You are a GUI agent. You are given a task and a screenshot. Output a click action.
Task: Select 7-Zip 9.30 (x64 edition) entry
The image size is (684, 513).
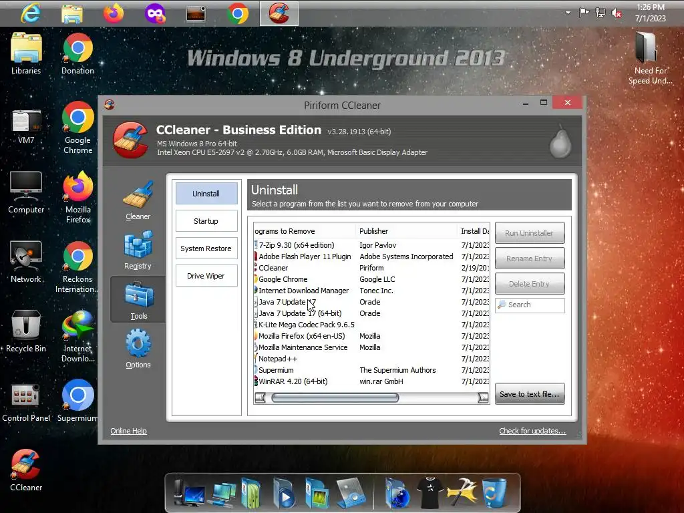[x=371, y=245]
